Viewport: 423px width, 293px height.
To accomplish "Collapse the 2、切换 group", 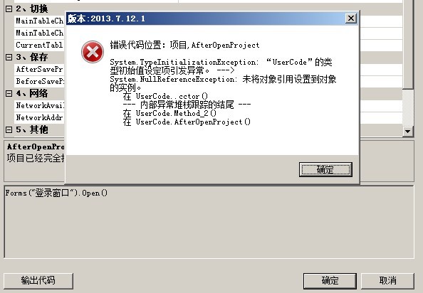I will click(x=9, y=9).
